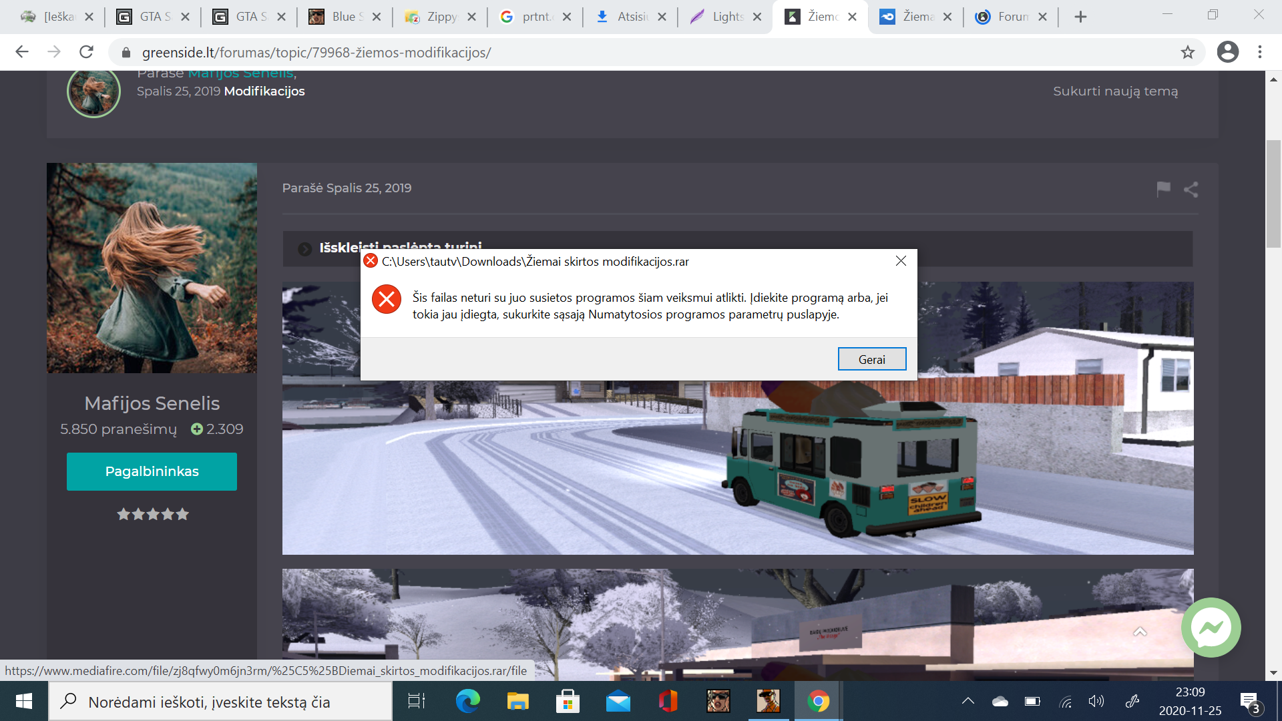Switch to Forum tab
The height and width of the screenshot is (721, 1282).
[x=1011, y=17]
